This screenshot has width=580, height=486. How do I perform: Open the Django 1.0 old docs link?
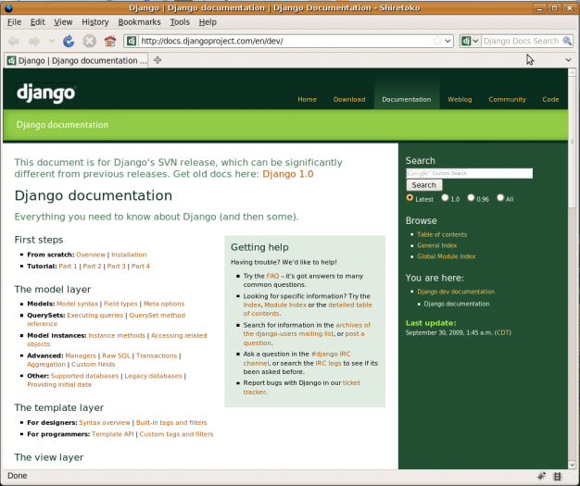tap(288, 174)
